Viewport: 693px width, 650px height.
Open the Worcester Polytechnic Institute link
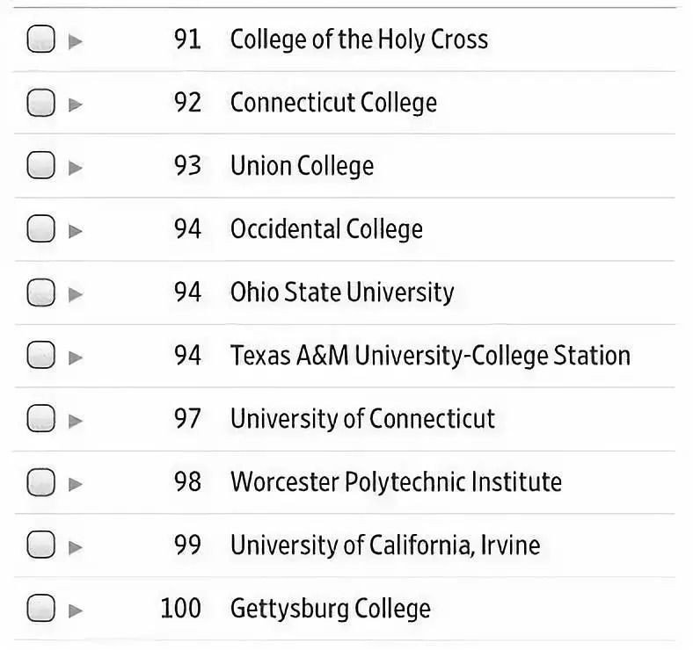pyautogui.click(x=396, y=482)
